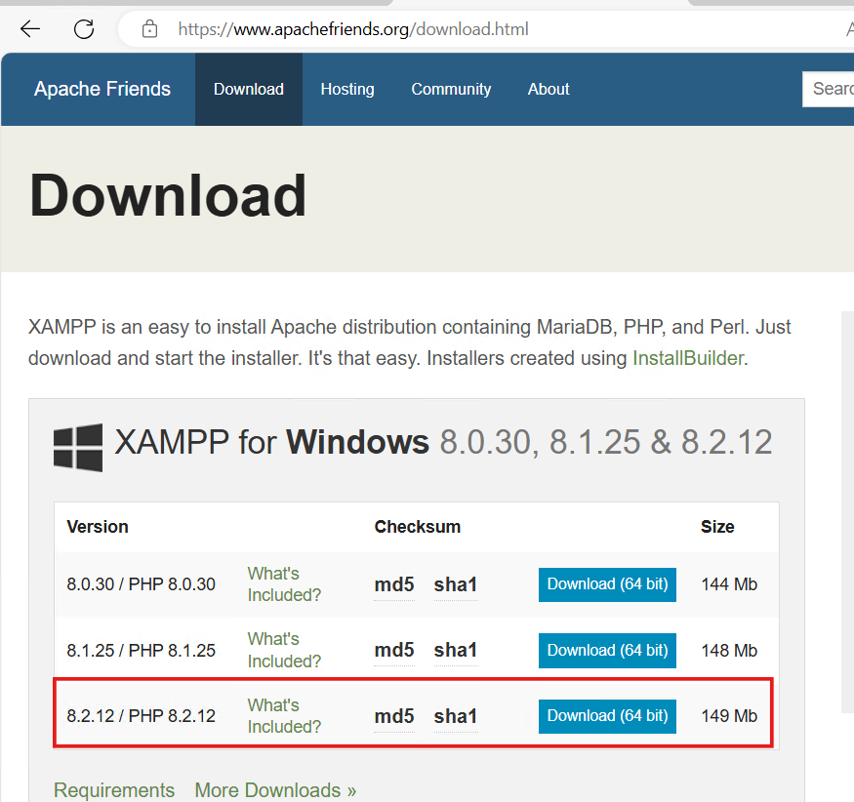Image resolution: width=854 pixels, height=802 pixels.
Task: Click the Windows logo beside XAMPP heading
Action: 78,447
